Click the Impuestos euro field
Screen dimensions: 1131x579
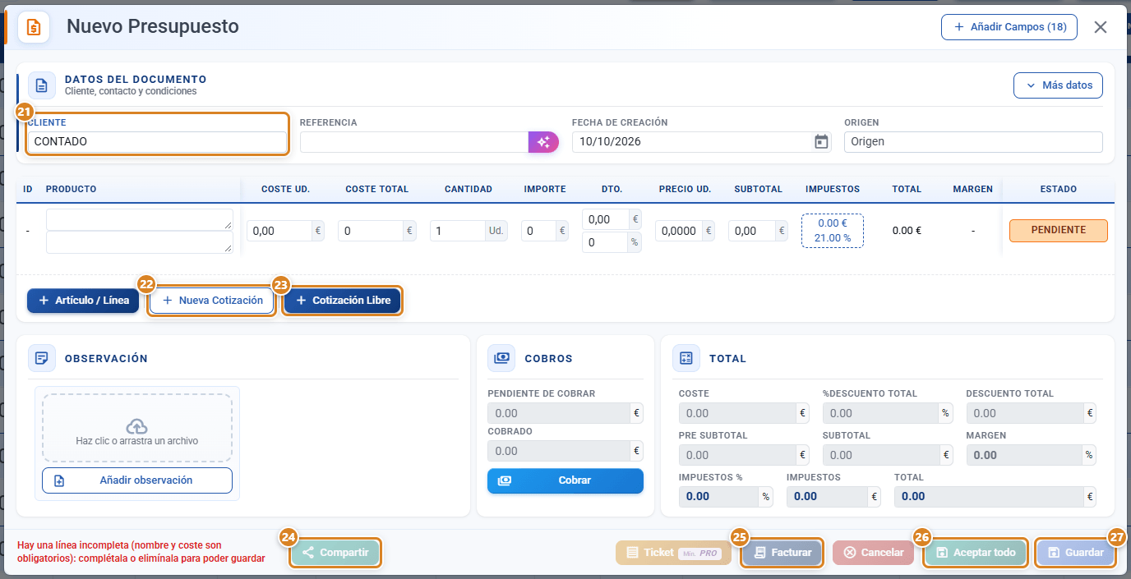pos(827,497)
